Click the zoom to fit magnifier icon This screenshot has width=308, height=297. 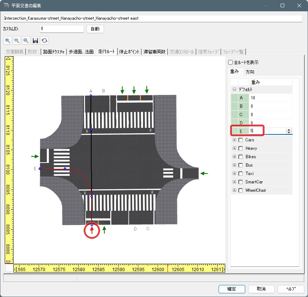coord(26,40)
